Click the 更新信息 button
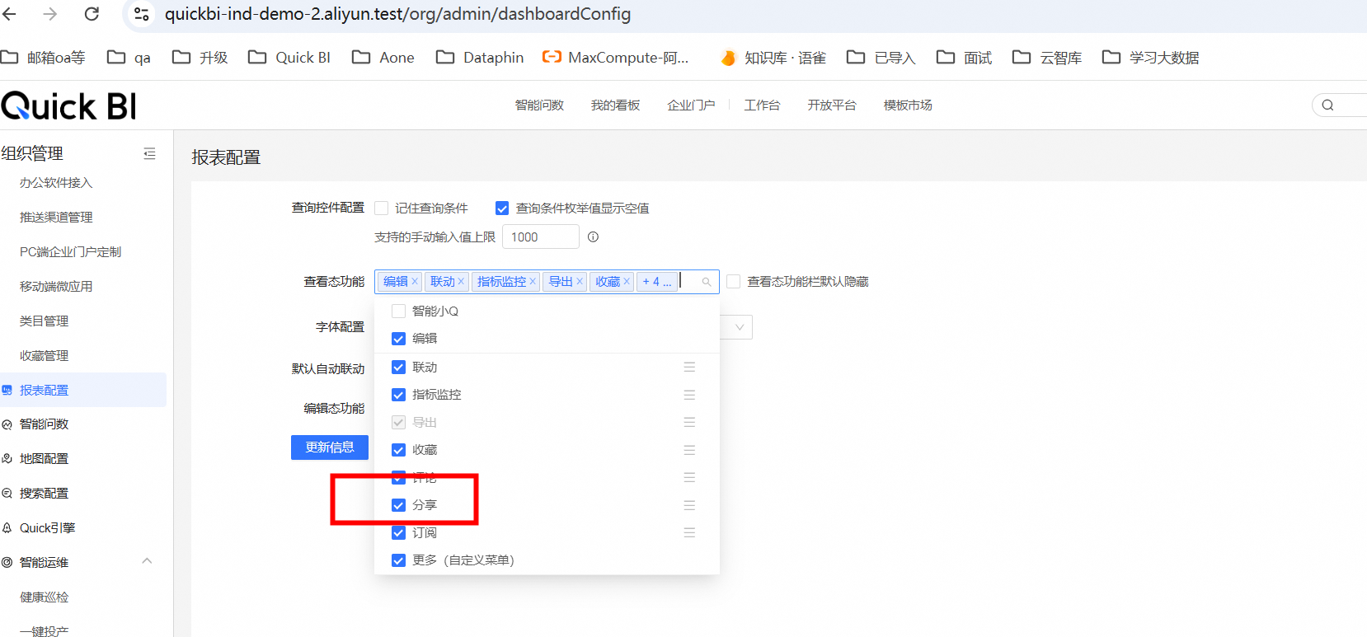The height and width of the screenshot is (637, 1367). point(330,447)
